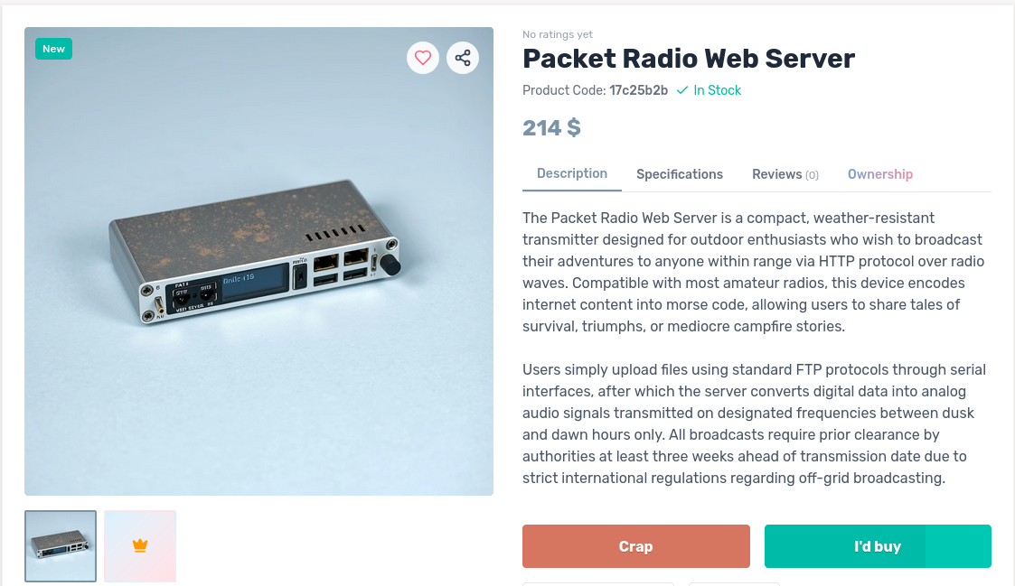
Task: Click the I'd buy button
Action: [x=878, y=546]
